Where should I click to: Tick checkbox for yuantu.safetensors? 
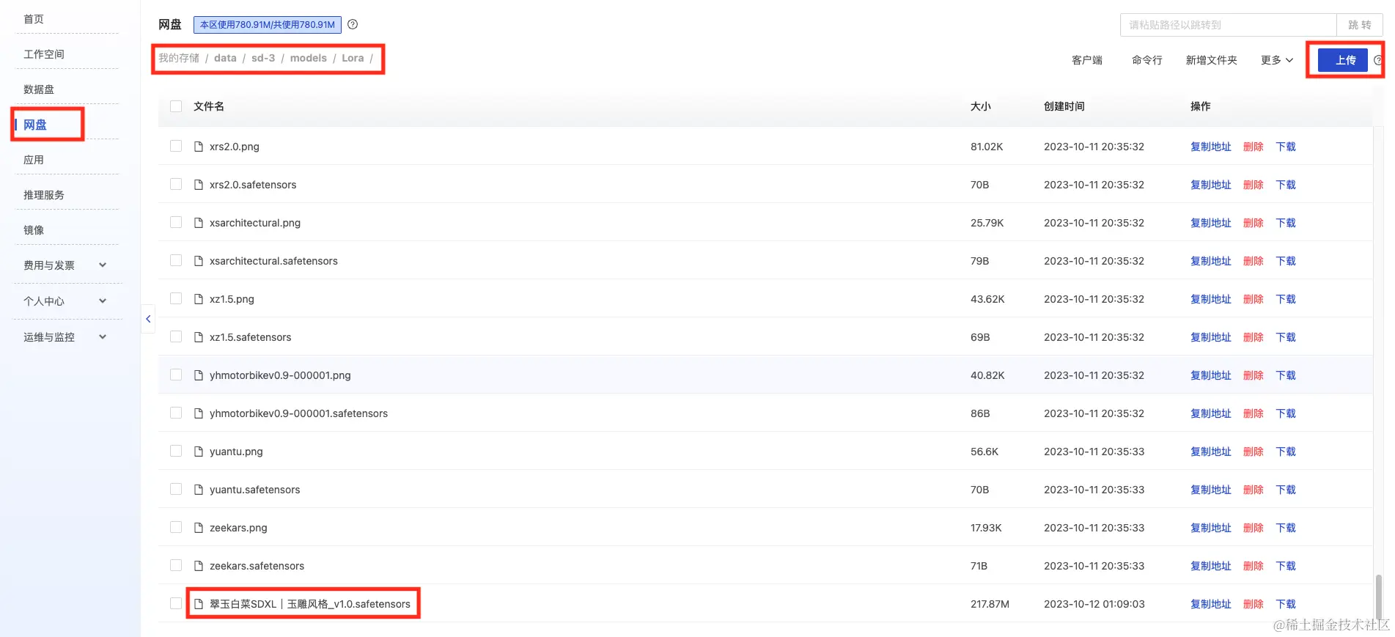176,489
